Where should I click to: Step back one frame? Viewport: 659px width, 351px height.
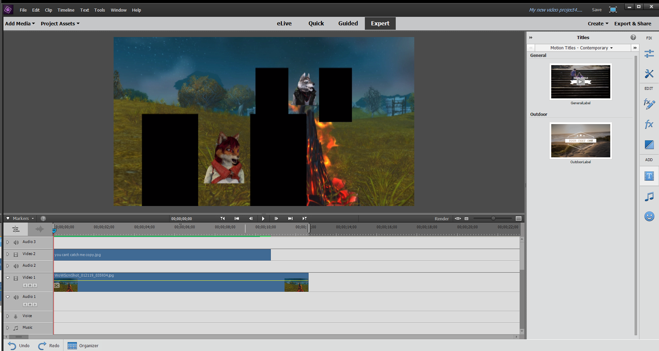click(x=251, y=218)
